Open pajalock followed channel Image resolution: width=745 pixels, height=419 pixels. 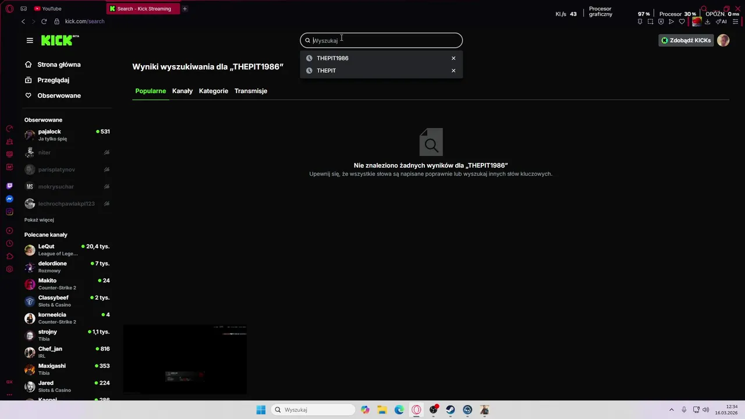(x=67, y=135)
